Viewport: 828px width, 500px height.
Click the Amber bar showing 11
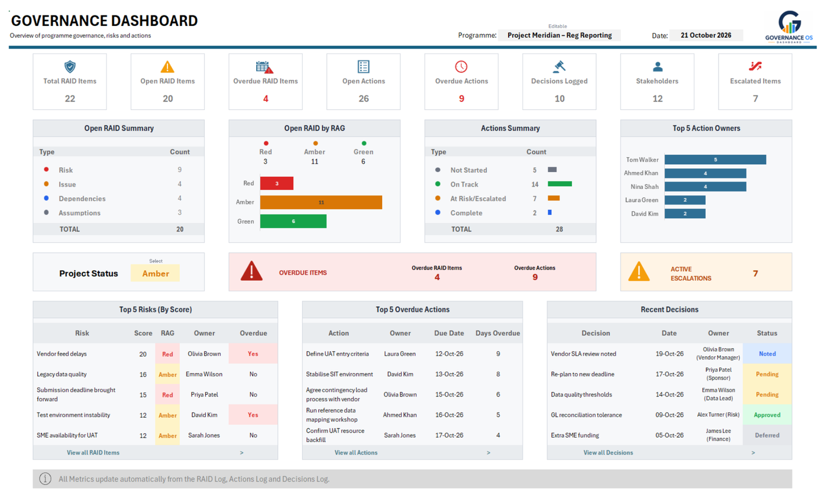(x=321, y=202)
